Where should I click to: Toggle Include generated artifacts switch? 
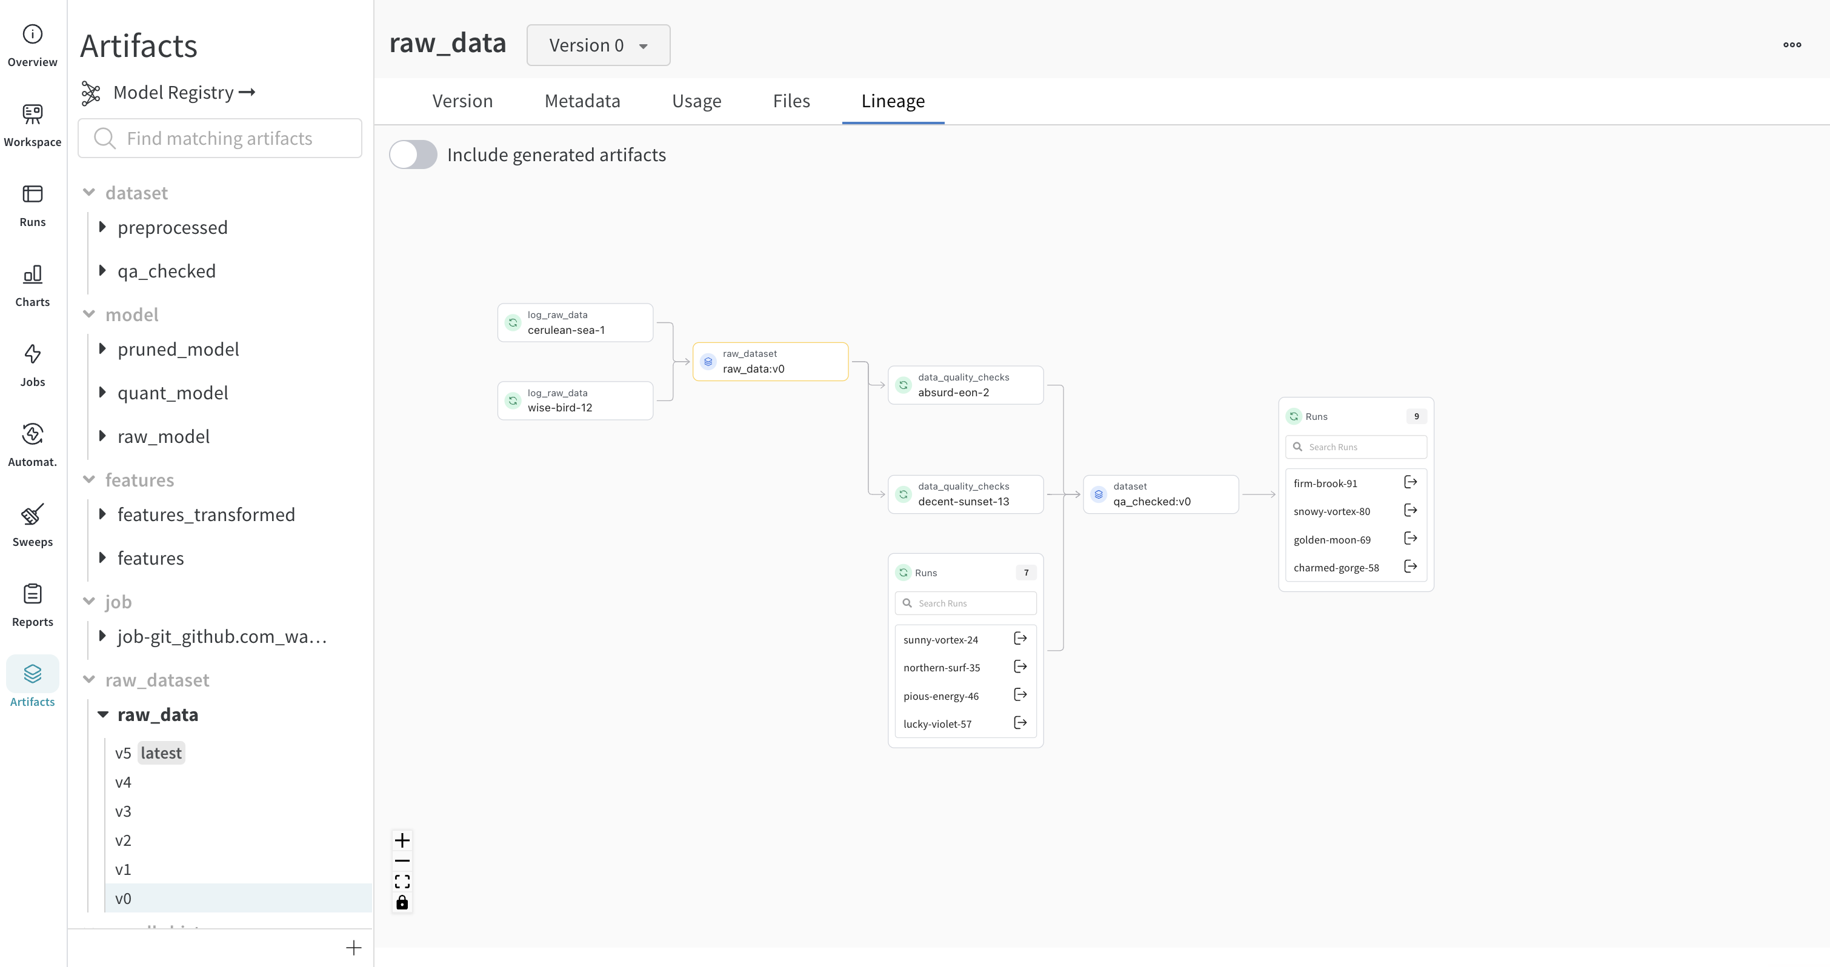point(413,155)
